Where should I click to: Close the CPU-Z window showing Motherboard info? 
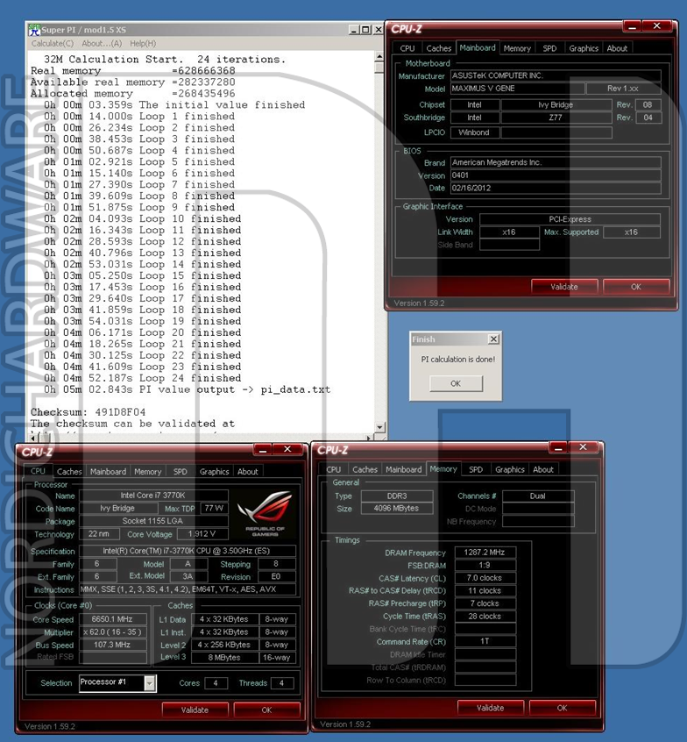655,27
